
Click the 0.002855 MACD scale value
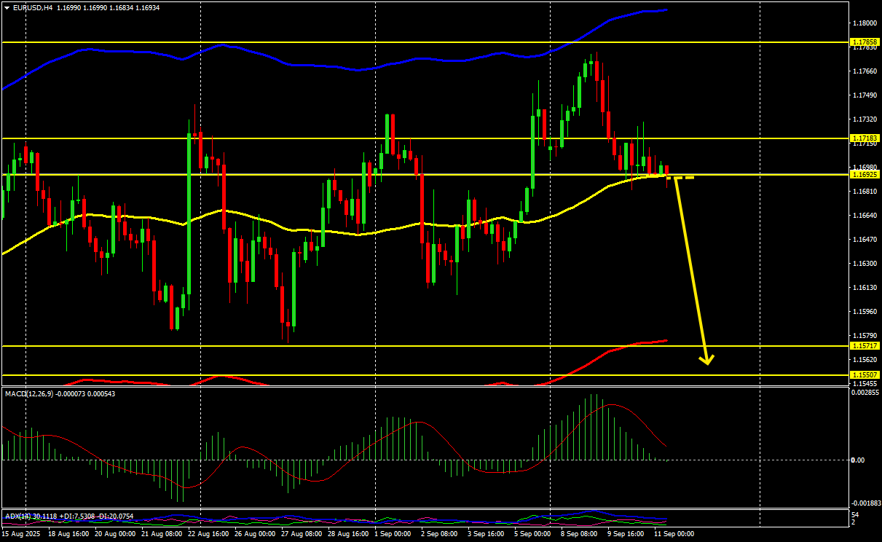866,392
